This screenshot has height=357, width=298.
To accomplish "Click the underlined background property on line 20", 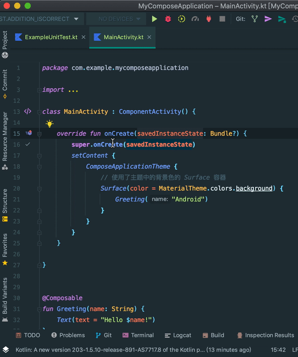I will 254,188.
